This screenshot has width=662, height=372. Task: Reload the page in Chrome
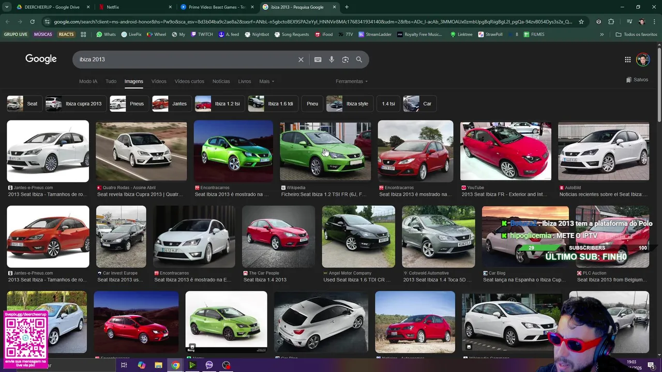(x=32, y=22)
